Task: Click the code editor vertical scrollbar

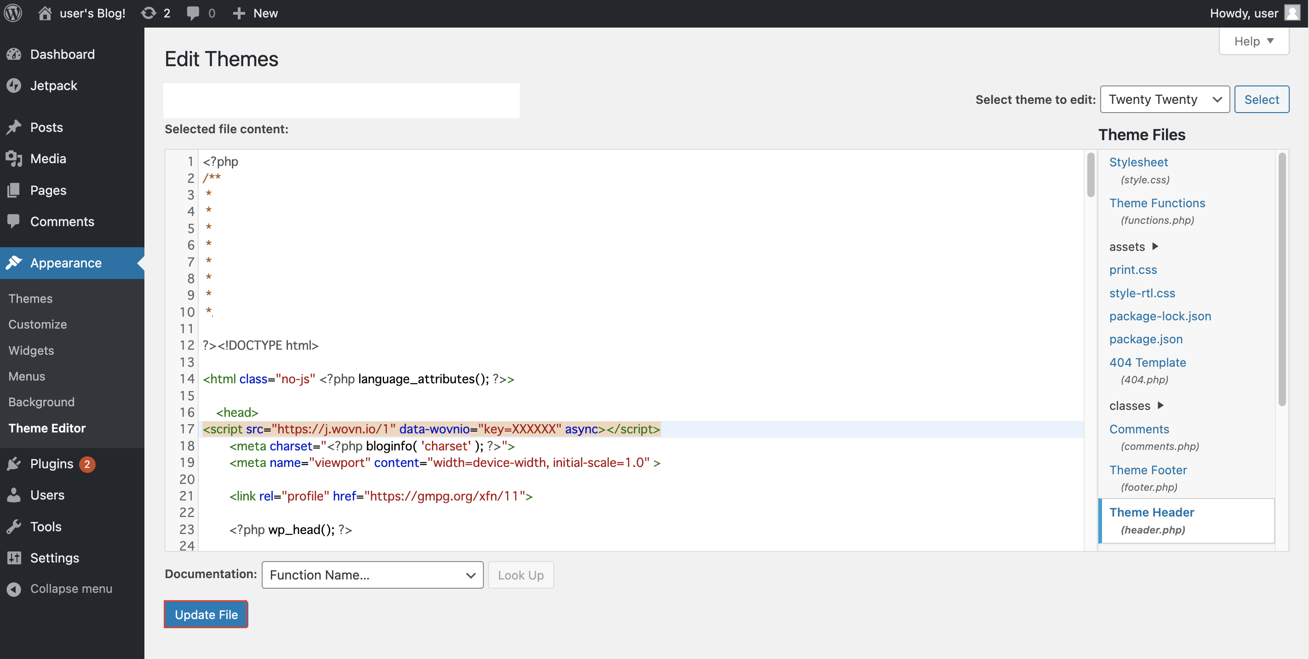Action: (x=1091, y=175)
